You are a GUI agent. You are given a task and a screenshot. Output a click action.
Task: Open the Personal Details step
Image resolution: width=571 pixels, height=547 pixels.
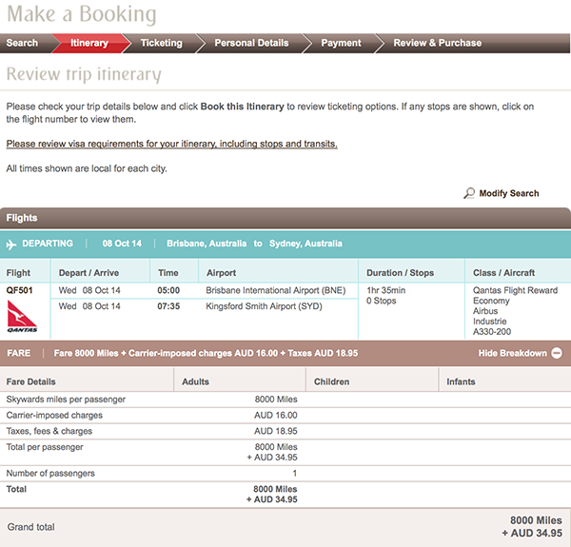(x=251, y=43)
